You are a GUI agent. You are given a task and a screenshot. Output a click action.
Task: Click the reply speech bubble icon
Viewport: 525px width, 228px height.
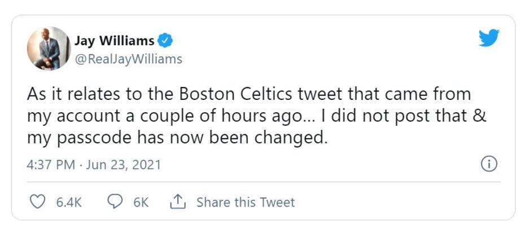[x=115, y=202]
